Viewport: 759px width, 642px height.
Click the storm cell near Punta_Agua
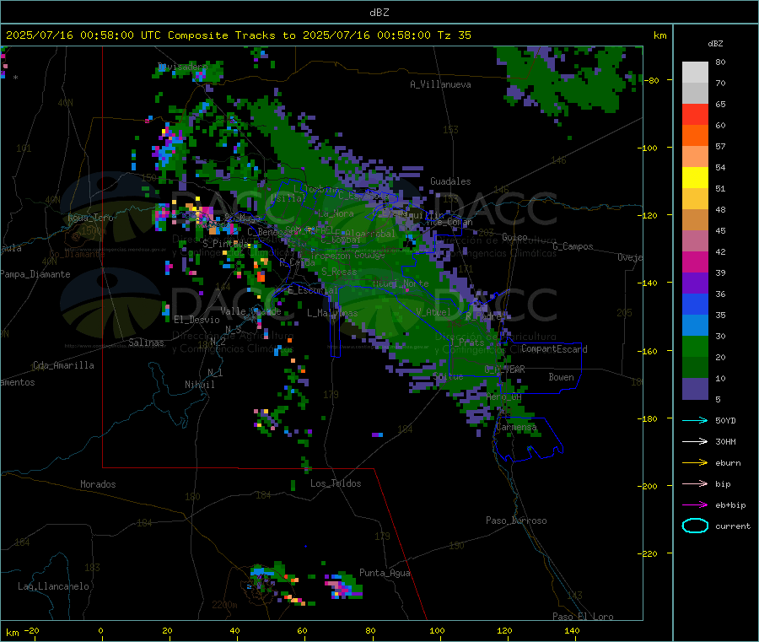[x=344, y=585]
